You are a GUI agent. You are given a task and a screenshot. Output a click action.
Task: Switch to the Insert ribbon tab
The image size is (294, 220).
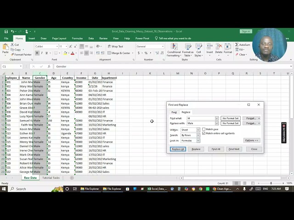coord(32,38)
